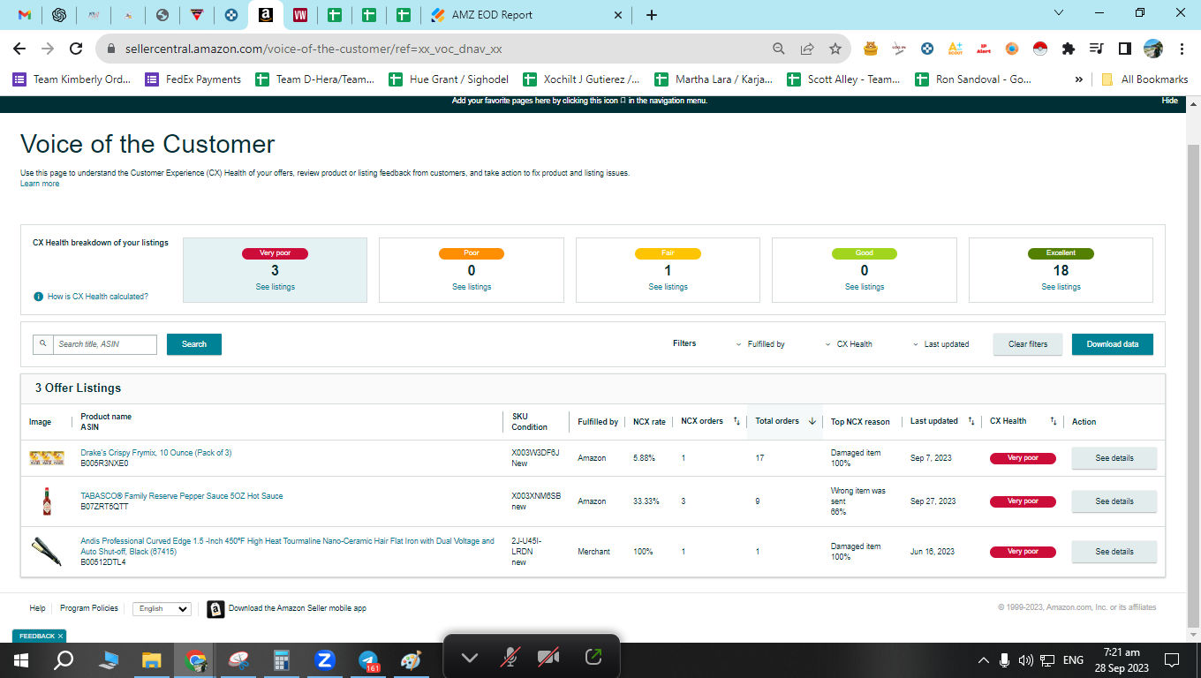The image size is (1201, 678).
Task: Open the Program Policies link
Action: click(88, 608)
